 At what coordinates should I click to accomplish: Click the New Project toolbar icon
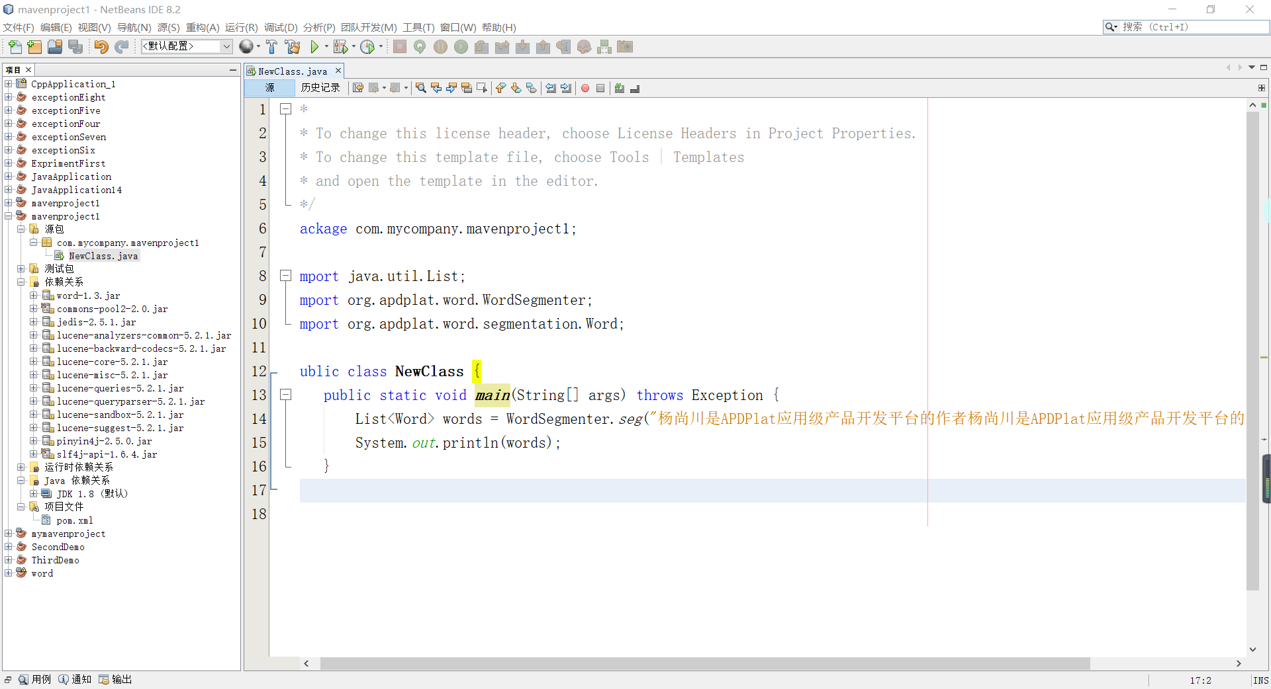pyautogui.click(x=34, y=46)
